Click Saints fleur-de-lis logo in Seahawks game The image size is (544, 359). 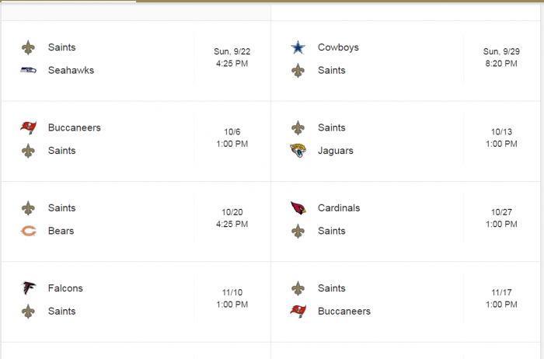[29, 47]
